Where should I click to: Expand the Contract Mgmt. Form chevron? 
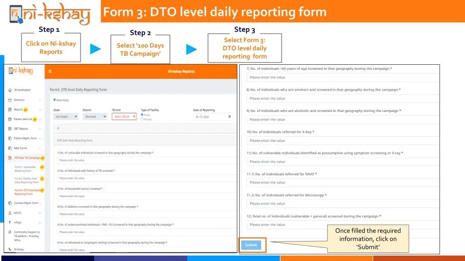point(40,203)
